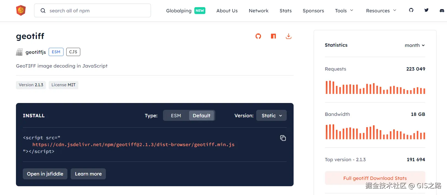The height and width of the screenshot is (195, 447).
Task: Click the License MIT tag
Action: click(64, 85)
